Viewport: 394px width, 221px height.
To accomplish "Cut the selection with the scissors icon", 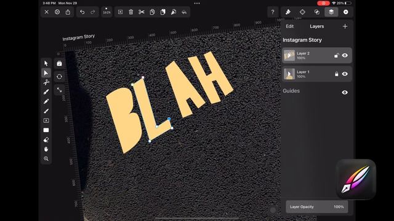I will pyautogui.click(x=142, y=12).
